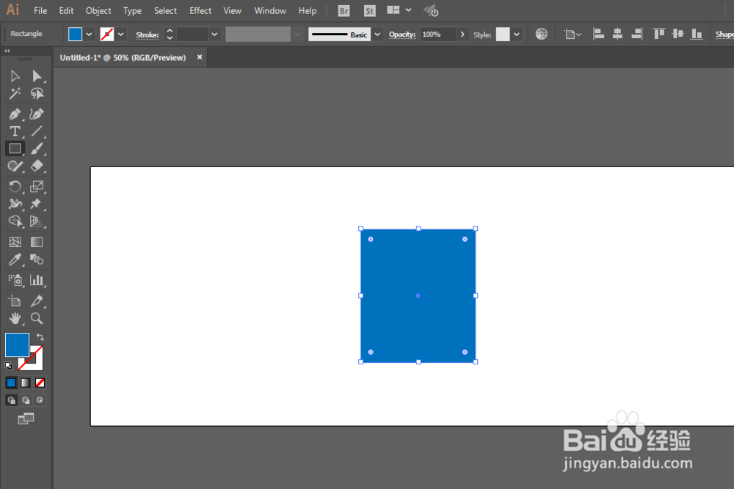This screenshot has width=734, height=489.
Task: Select the Symbol Sprayer tool
Action: (15, 280)
